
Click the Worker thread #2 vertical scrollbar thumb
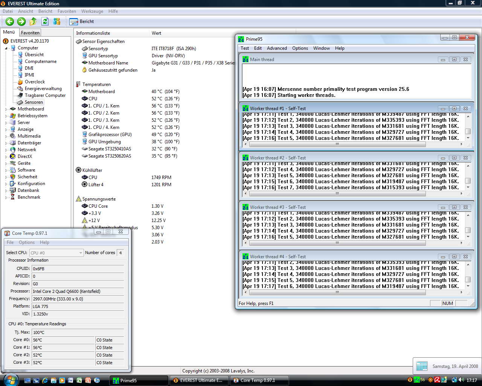click(468, 181)
